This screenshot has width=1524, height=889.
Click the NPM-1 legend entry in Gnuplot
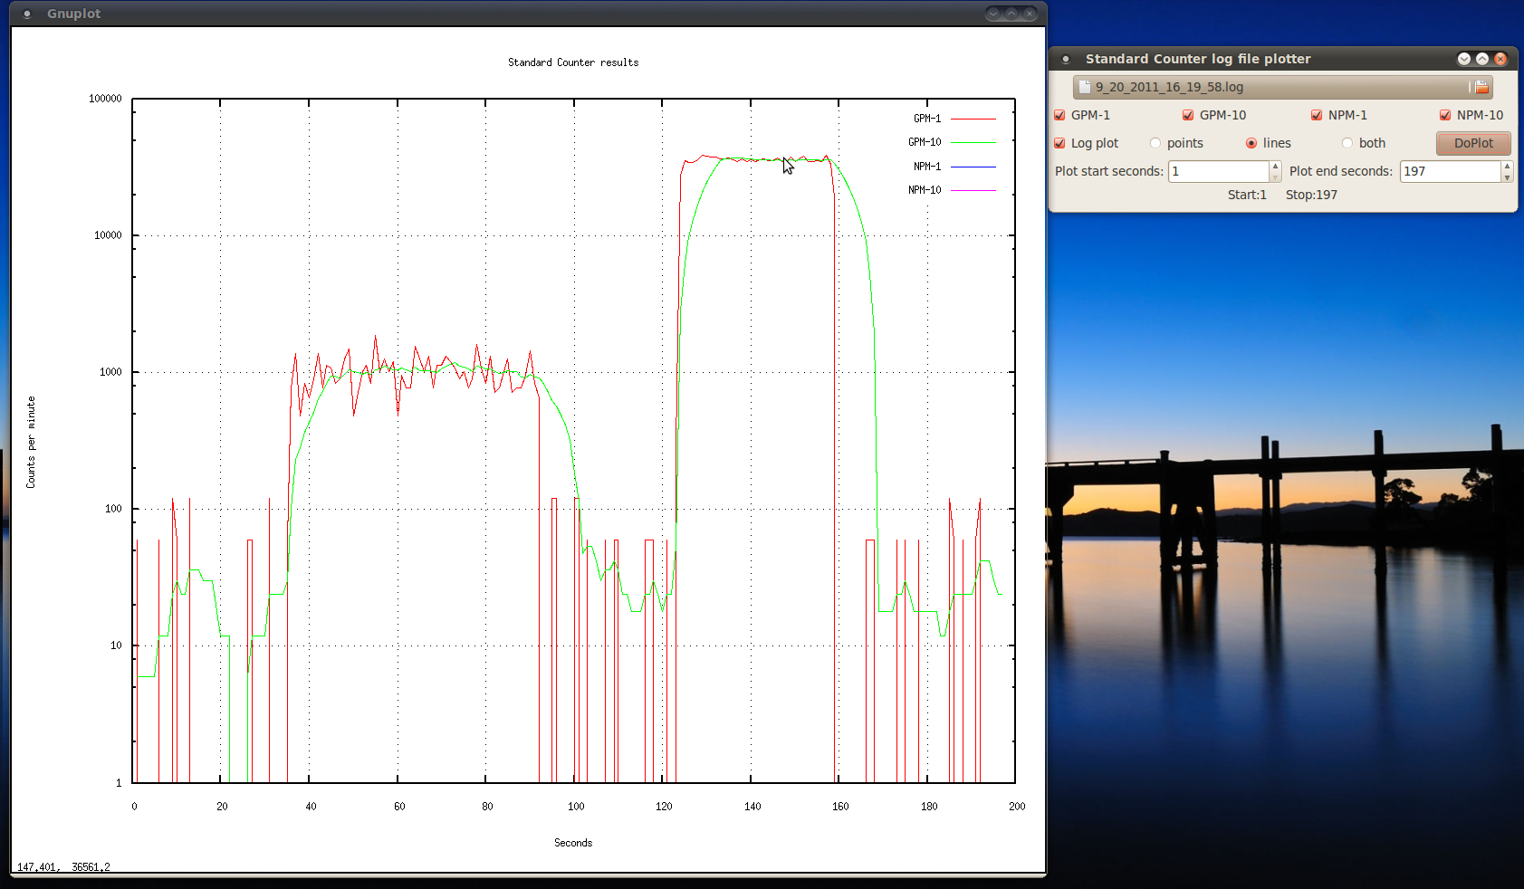(927, 167)
